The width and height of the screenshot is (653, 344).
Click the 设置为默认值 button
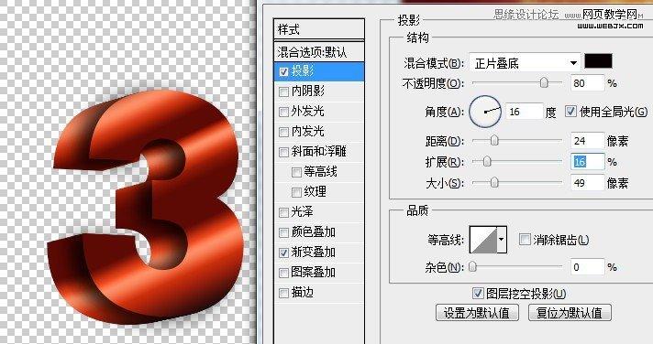477,312
